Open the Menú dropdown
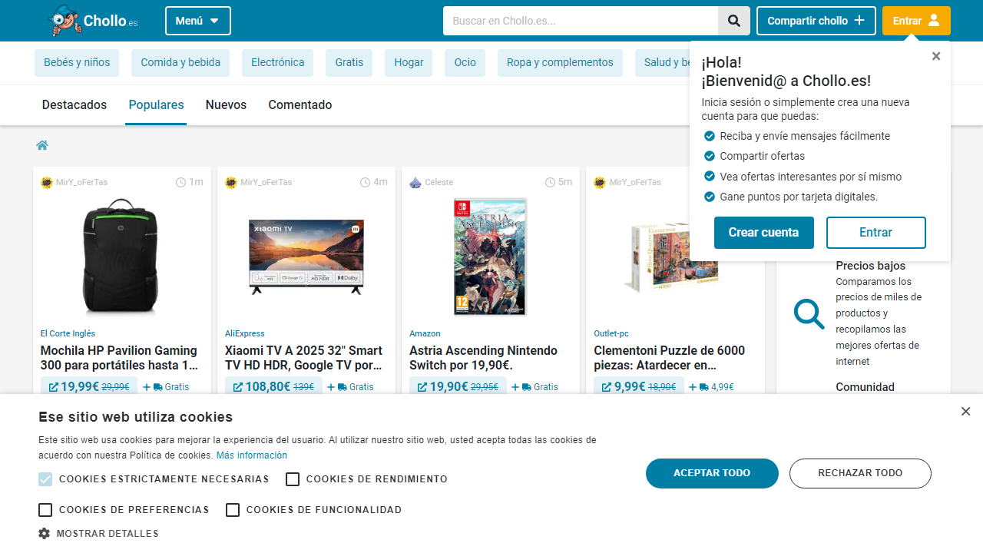The width and height of the screenshot is (983, 553). [x=197, y=21]
